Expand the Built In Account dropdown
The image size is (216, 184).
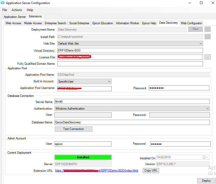click(x=84, y=82)
